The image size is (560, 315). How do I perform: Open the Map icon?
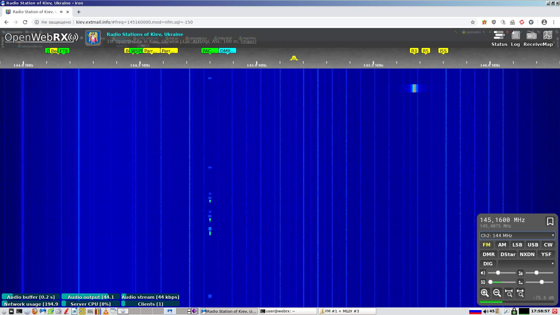547,38
